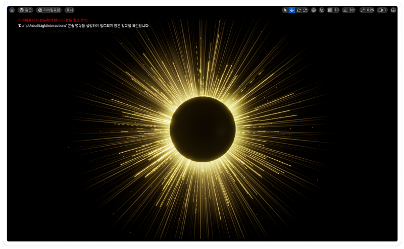Click the viewport layout maximize/restore icon
Screen dimensions: 404x249
[393, 10]
